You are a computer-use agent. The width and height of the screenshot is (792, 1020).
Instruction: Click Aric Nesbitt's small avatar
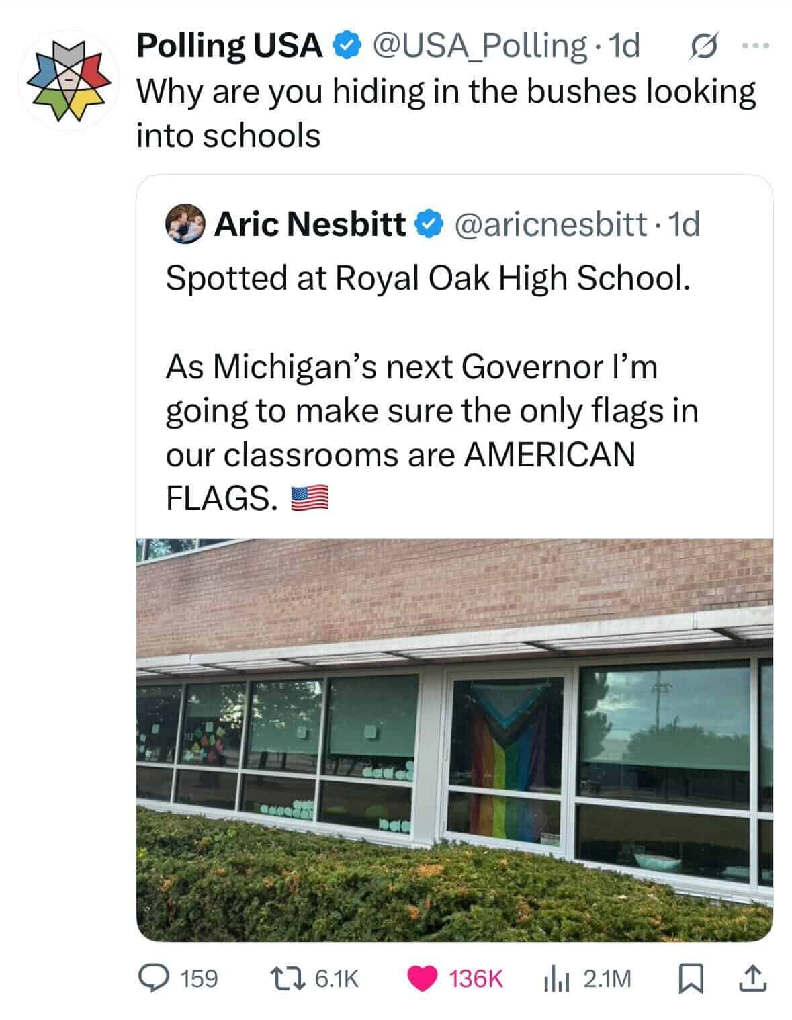tap(185, 224)
